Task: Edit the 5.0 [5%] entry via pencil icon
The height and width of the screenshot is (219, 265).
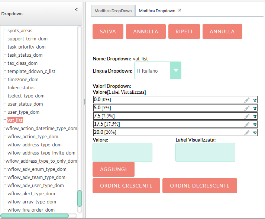Action: 247,108
